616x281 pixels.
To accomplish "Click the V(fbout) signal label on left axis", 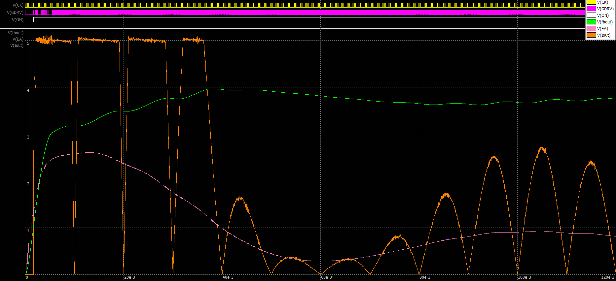I will click(16, 33).
